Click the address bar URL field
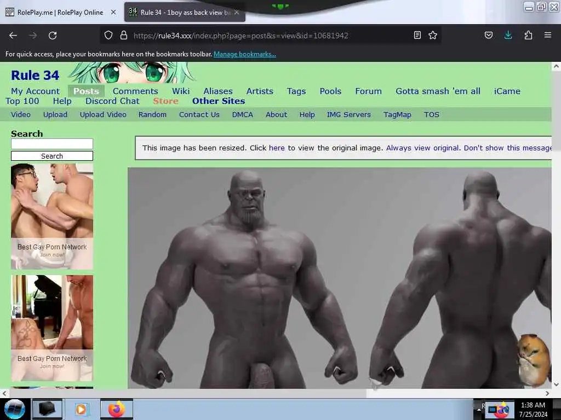Viewport: 561px width, 420px height. [270, 36]
